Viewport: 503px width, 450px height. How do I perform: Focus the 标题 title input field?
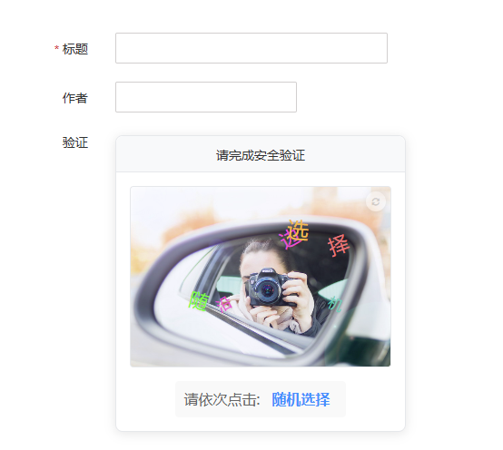click(251, 48)
